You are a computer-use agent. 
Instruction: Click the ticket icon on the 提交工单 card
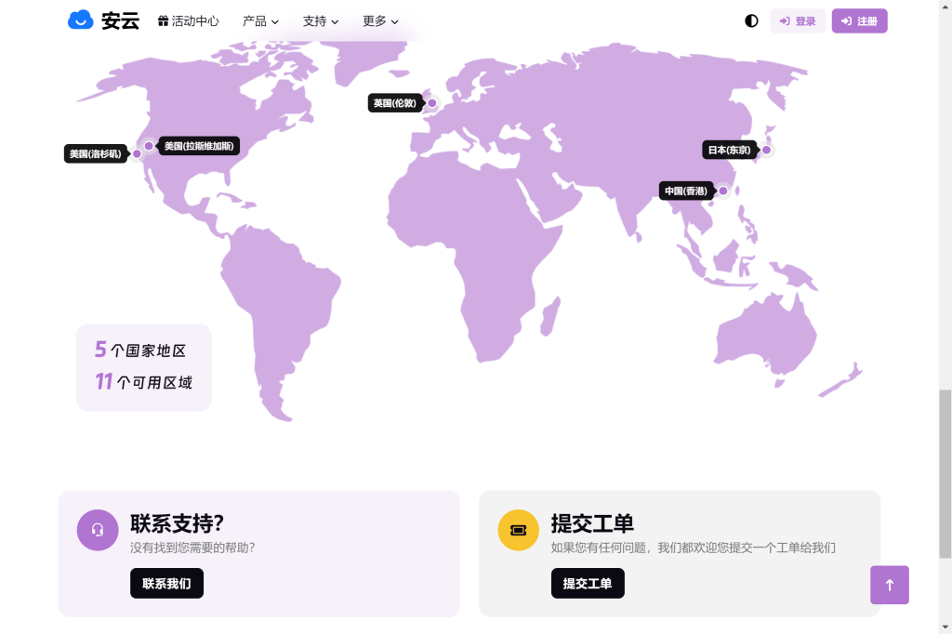coord(519,529)
